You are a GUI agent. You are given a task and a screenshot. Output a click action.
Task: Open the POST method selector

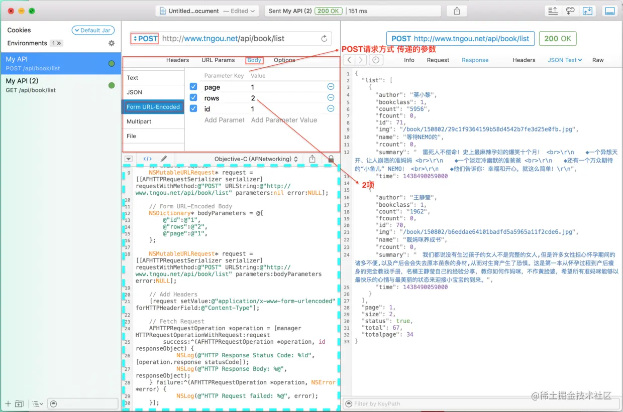click(x=145, y=39)
